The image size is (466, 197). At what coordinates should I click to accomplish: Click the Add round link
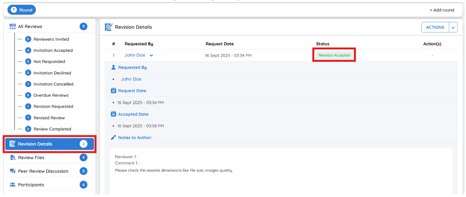[x=442, y=10]
